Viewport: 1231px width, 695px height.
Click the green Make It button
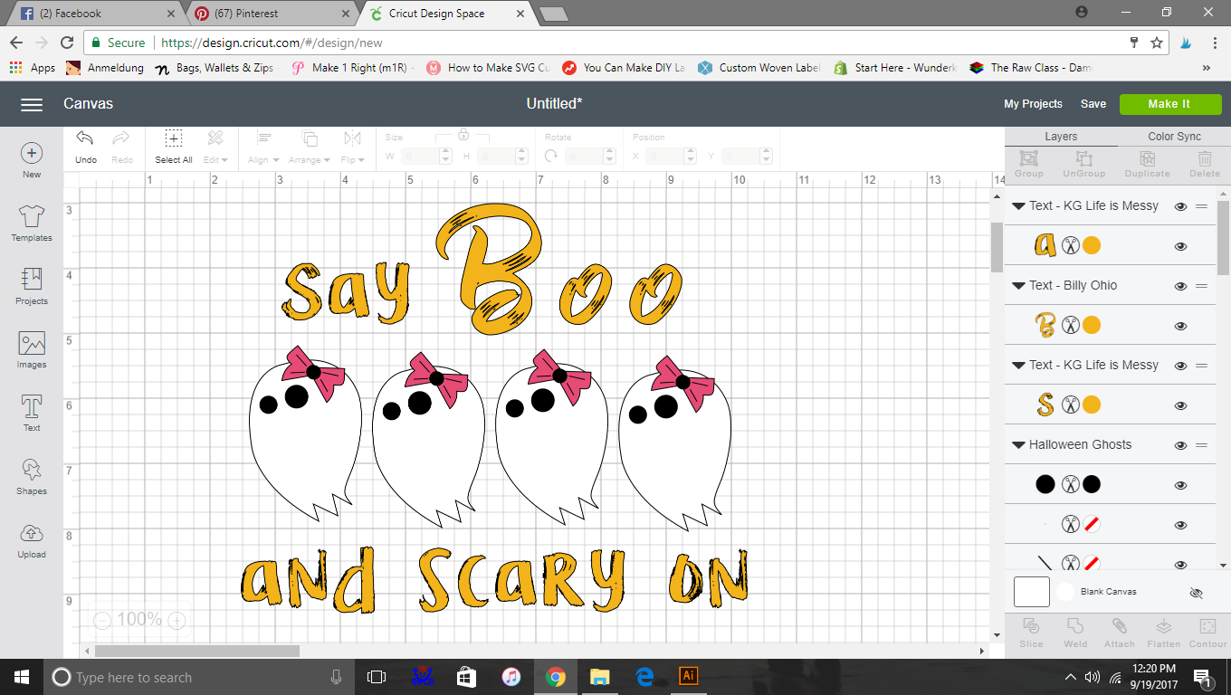(x=1169, y=104)
